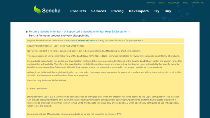Viewport: 210px width, 118px height.
Task: Click the "Current Description" text
Action: [37, 88]
